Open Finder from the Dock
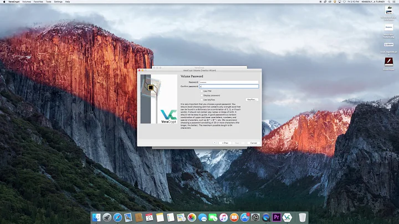 96,217
